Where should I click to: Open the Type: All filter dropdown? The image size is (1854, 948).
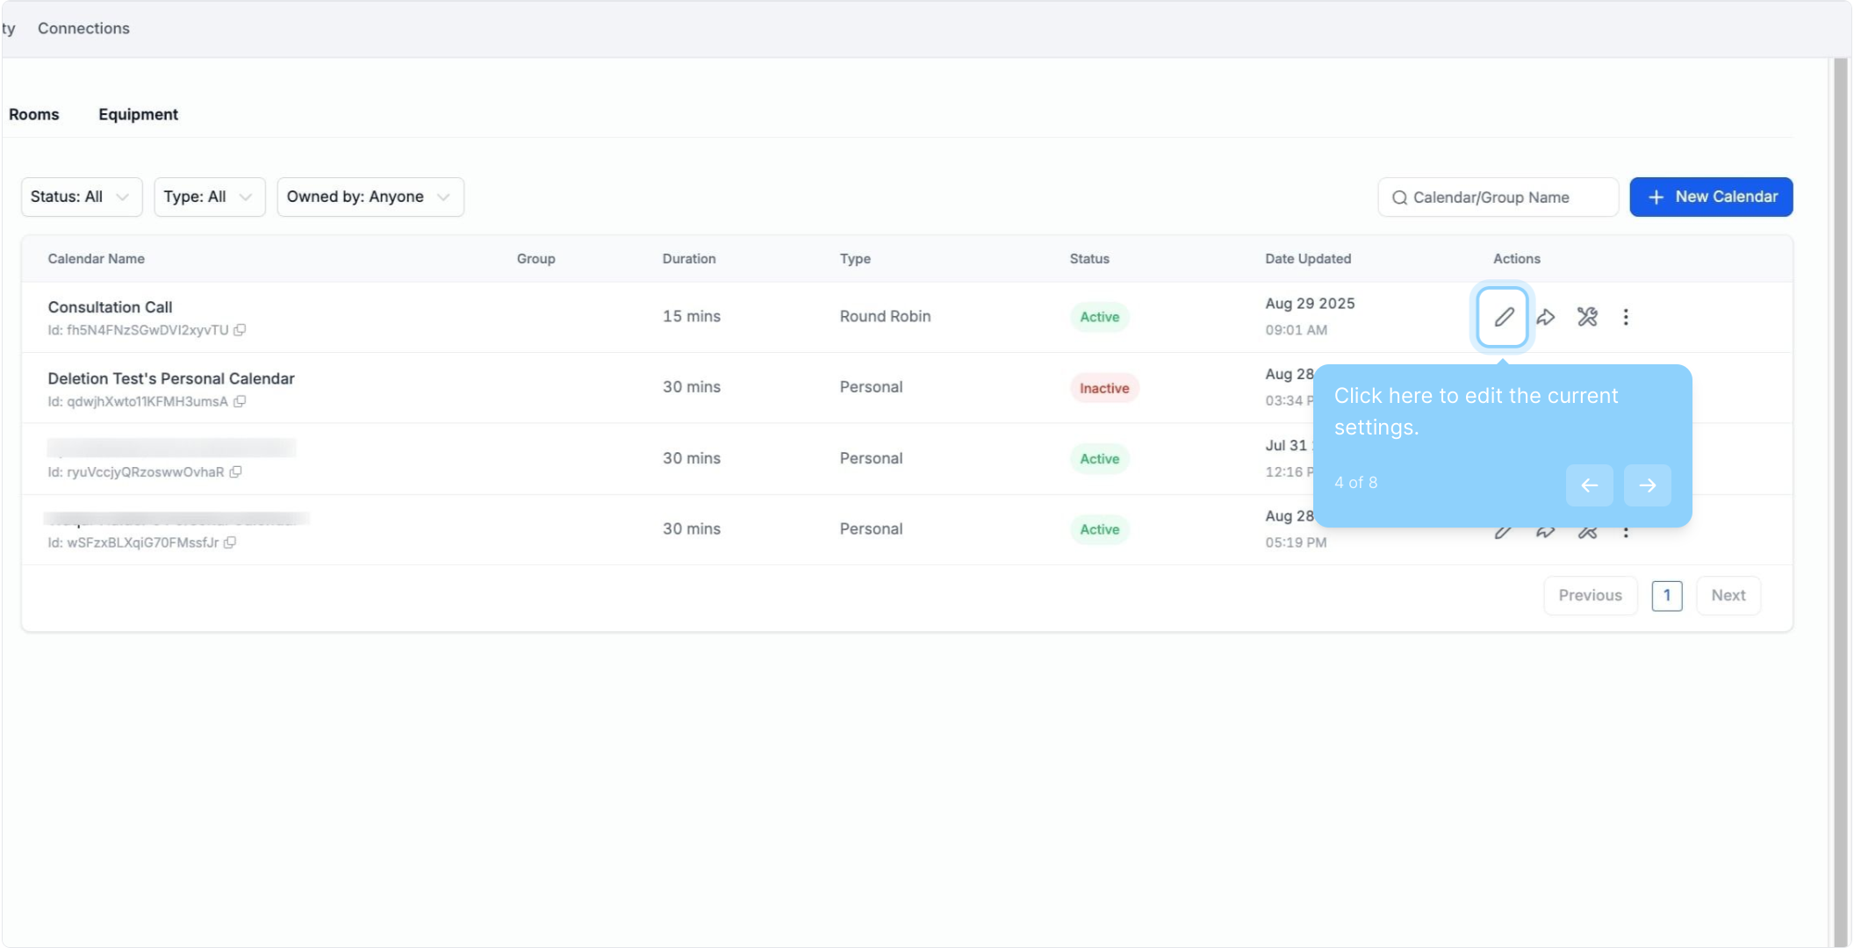(x=209, y=197)
